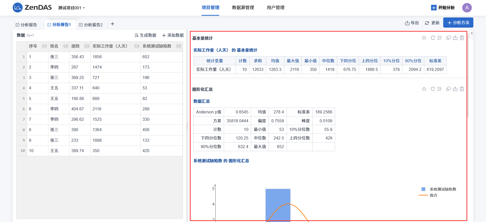This screenshot has width=486, height=222.
Task: Click the 分析方法 button
Action: coord(458,23)
